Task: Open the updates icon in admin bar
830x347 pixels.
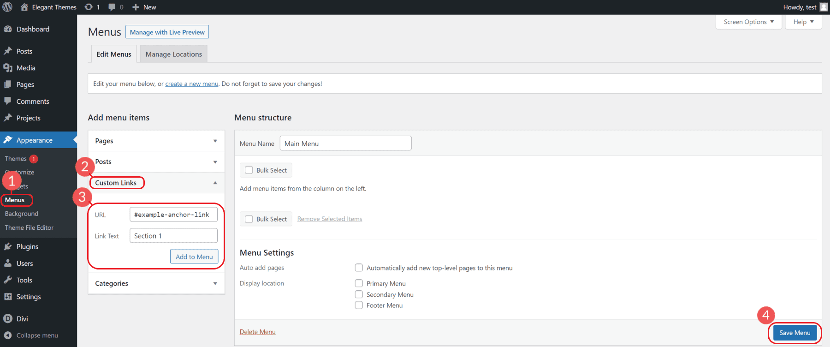Action: click(x=89, y=7)
